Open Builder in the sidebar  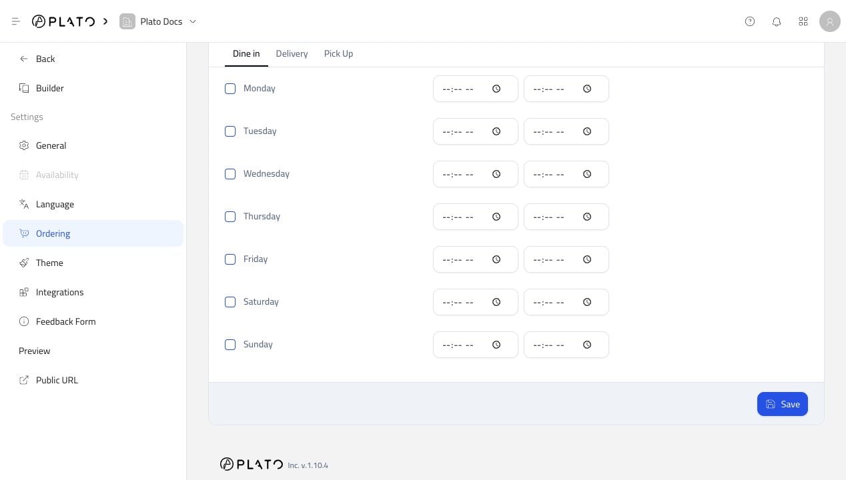(x=93, y=88)
